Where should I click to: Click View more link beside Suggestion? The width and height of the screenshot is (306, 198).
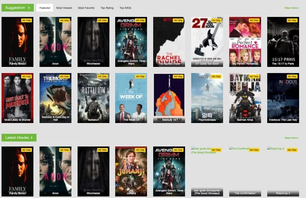click(291, 8)
